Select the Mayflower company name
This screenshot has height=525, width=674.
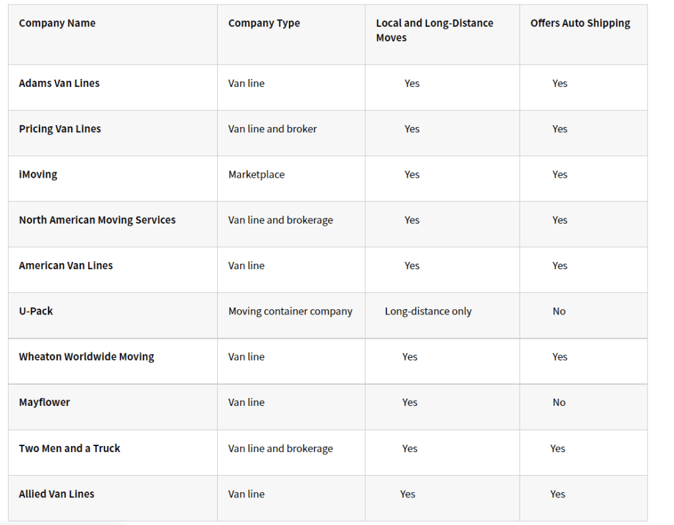44,403
